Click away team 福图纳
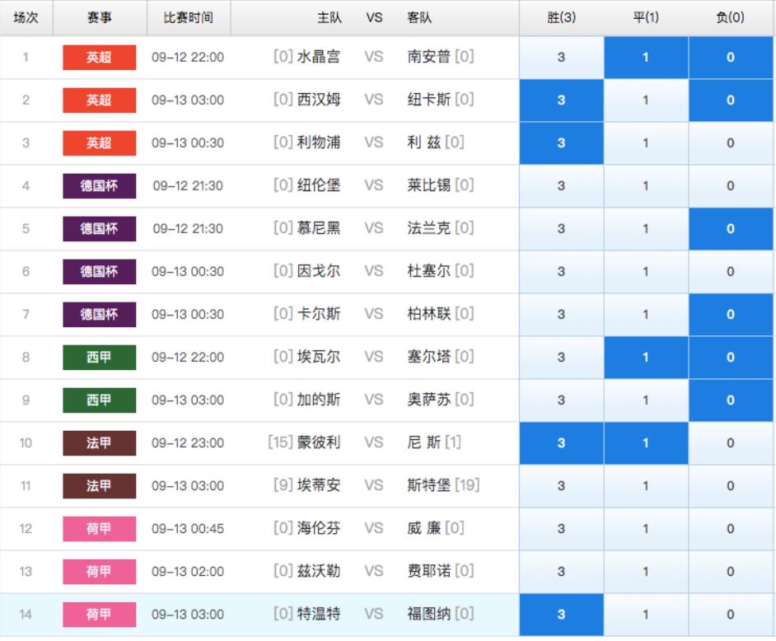The height and width of the screenshot is (641, 776). [428, 614]
